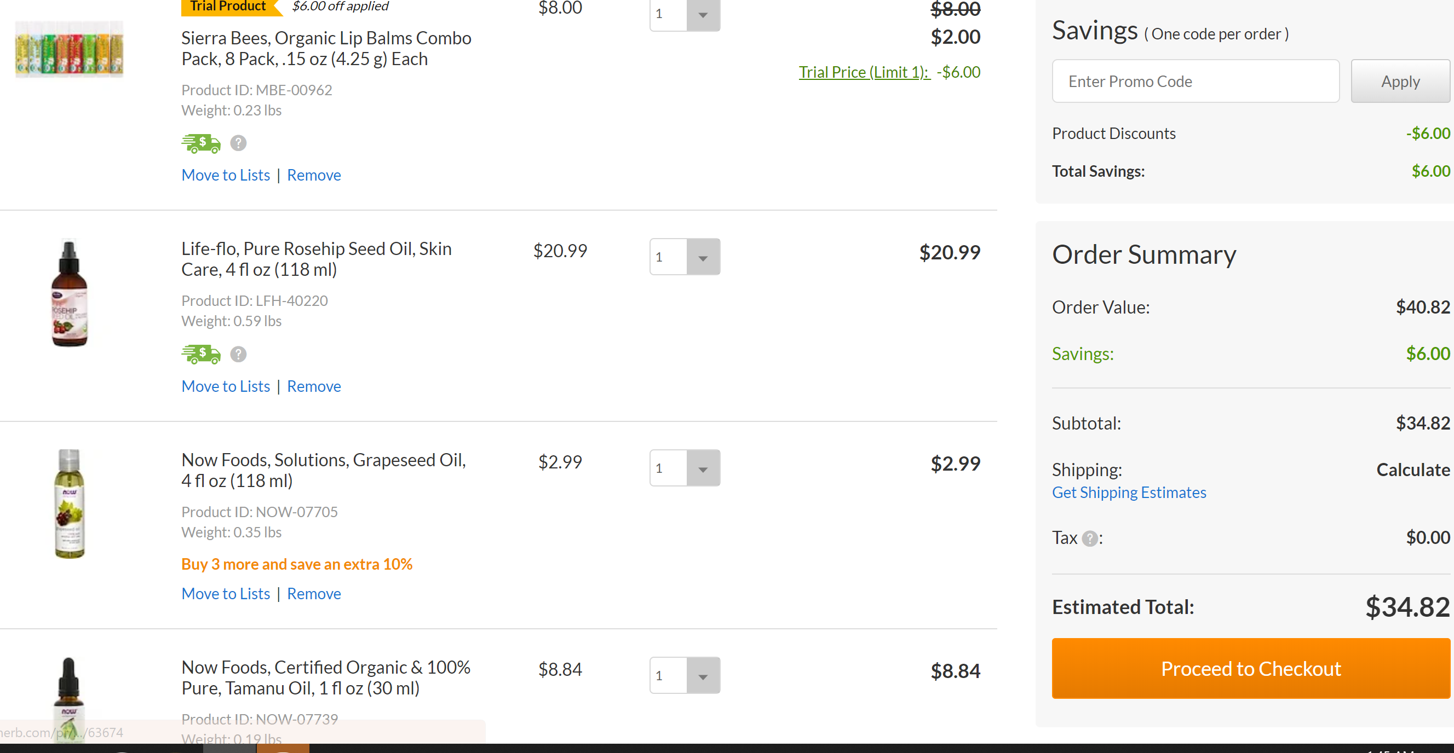
Task: Click the help question mark beside Rosehip Oil truck
Action: (x=238, y=354)
